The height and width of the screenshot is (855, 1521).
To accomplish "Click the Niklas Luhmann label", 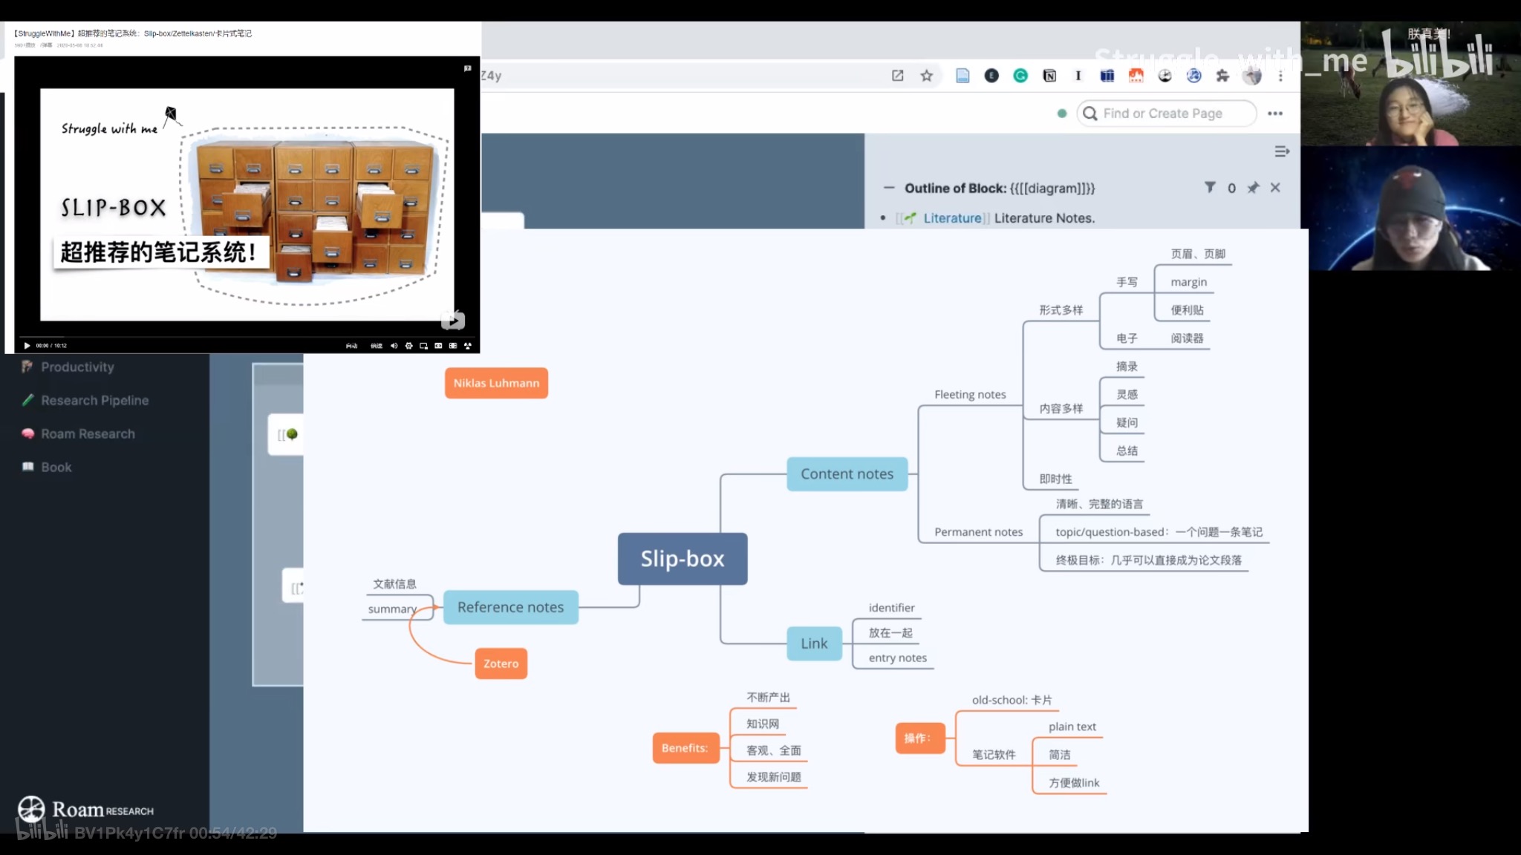I will pyautogui.click(x=497, y=383).
